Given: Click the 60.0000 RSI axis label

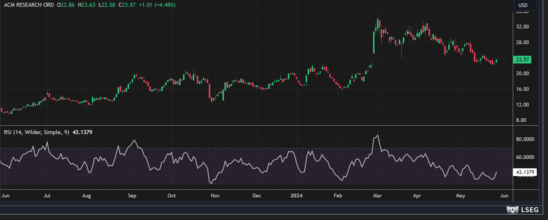Looking at the screenshot, I should (525, 157).
